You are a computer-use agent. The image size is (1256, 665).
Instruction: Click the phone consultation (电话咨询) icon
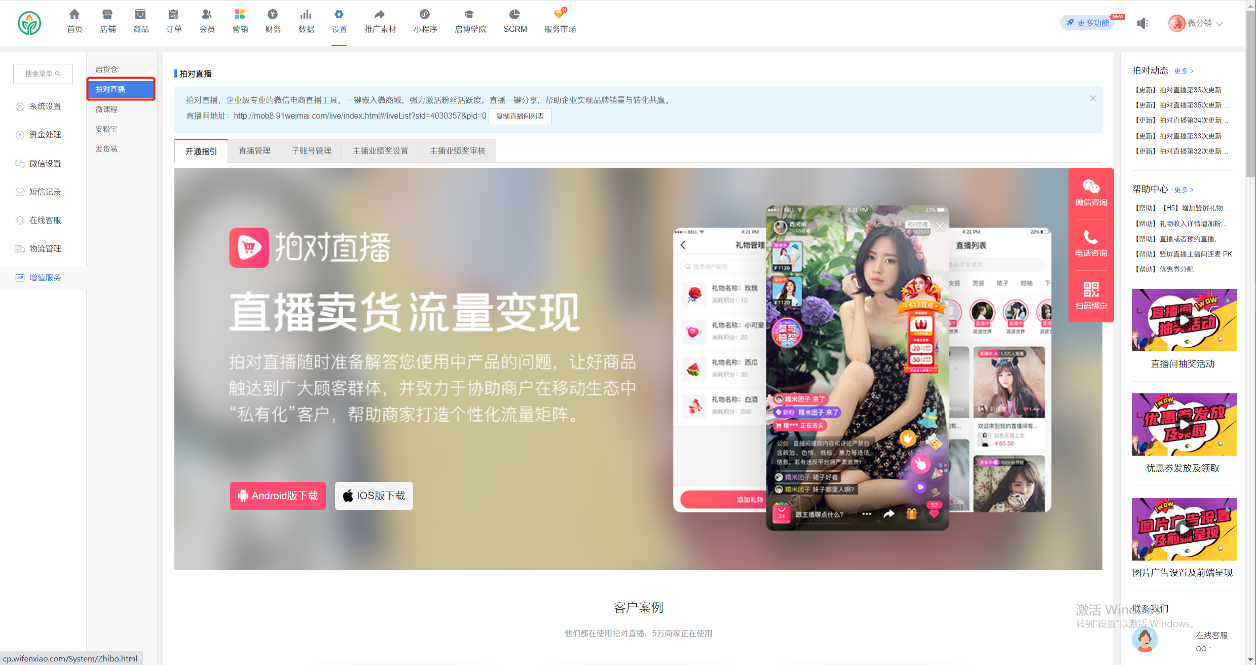click(x=1091, y=237)
